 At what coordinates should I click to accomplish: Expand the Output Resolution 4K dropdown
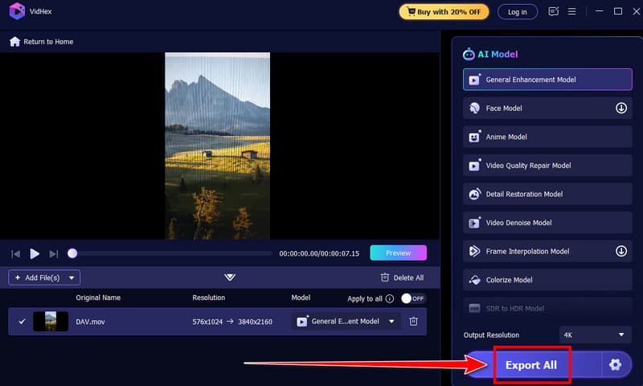[x=595, y=335]
